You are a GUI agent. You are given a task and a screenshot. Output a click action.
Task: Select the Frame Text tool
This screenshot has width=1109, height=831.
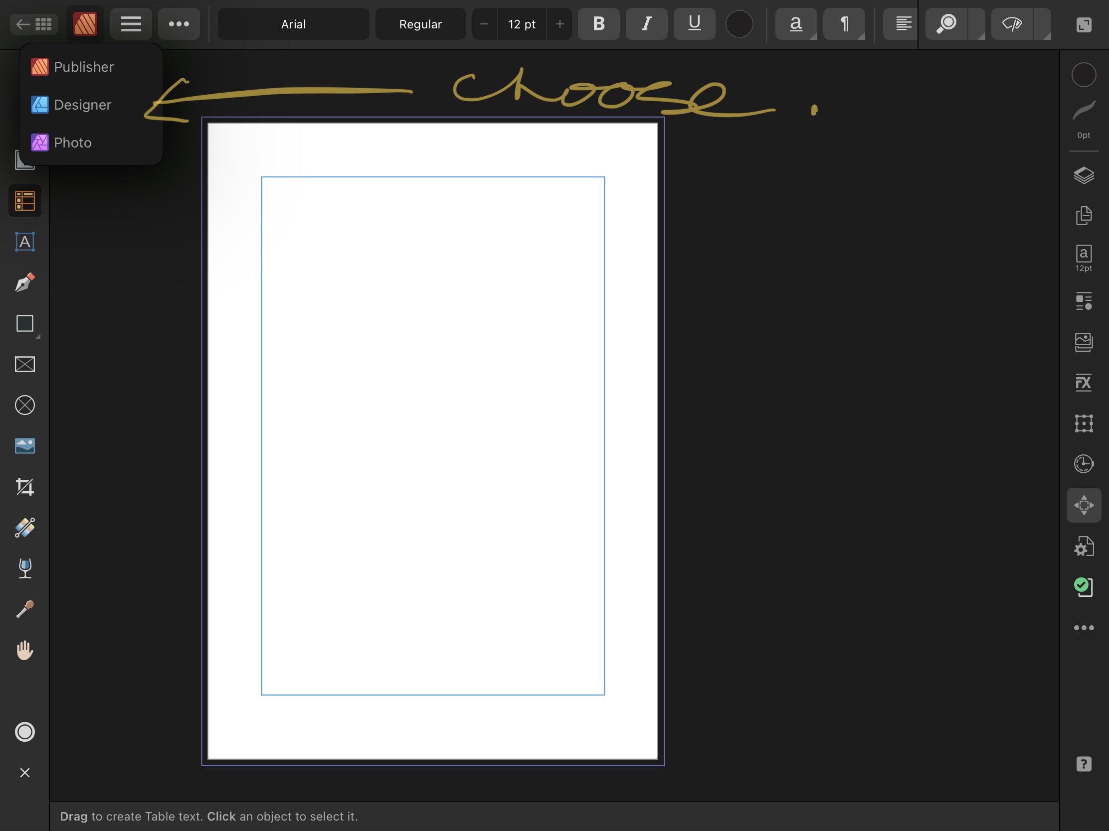[24, 242]
